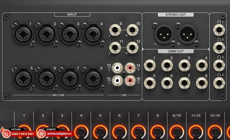Click the channel strip label 5

click(x=100, y=115)
